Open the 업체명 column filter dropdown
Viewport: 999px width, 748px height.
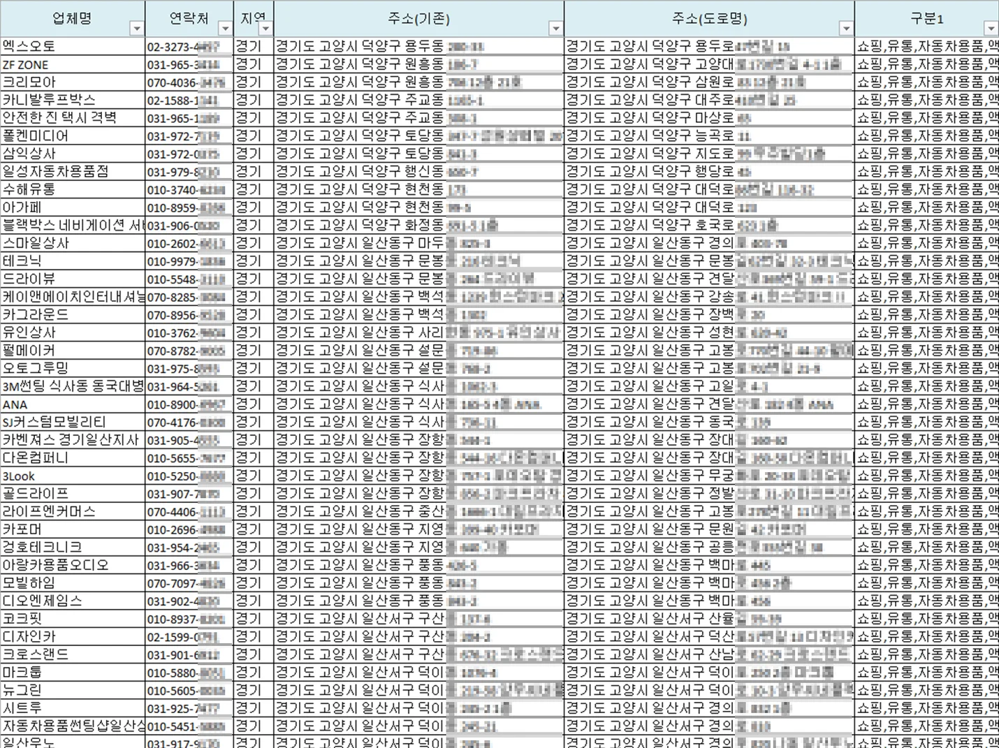point(137,29)
